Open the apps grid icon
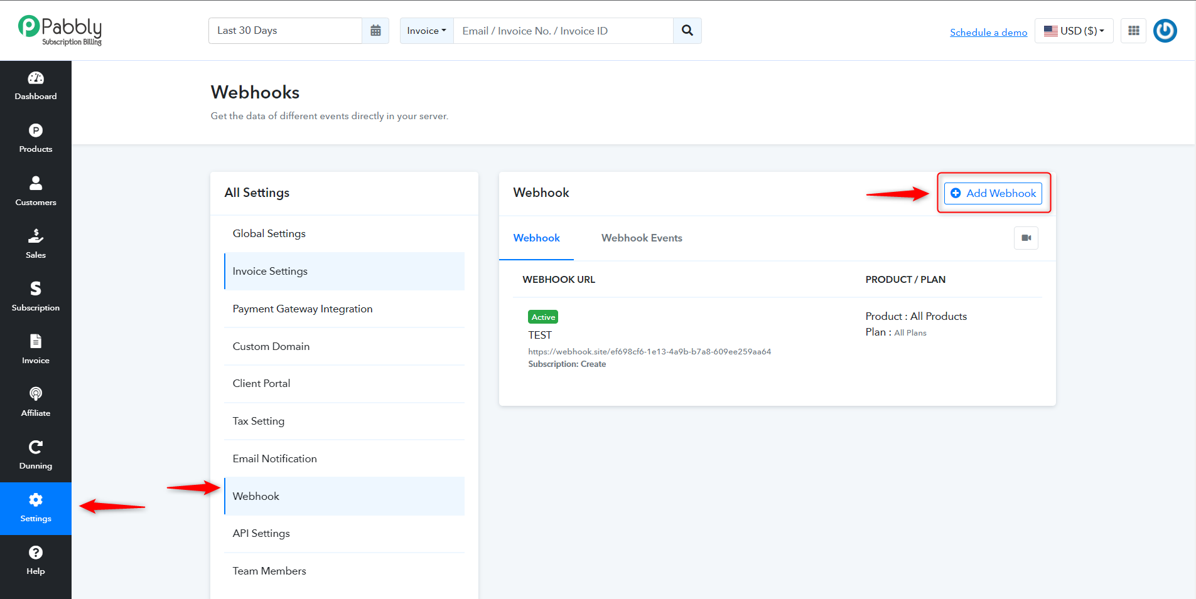 pyautogui.click(x=1134, y=31)
